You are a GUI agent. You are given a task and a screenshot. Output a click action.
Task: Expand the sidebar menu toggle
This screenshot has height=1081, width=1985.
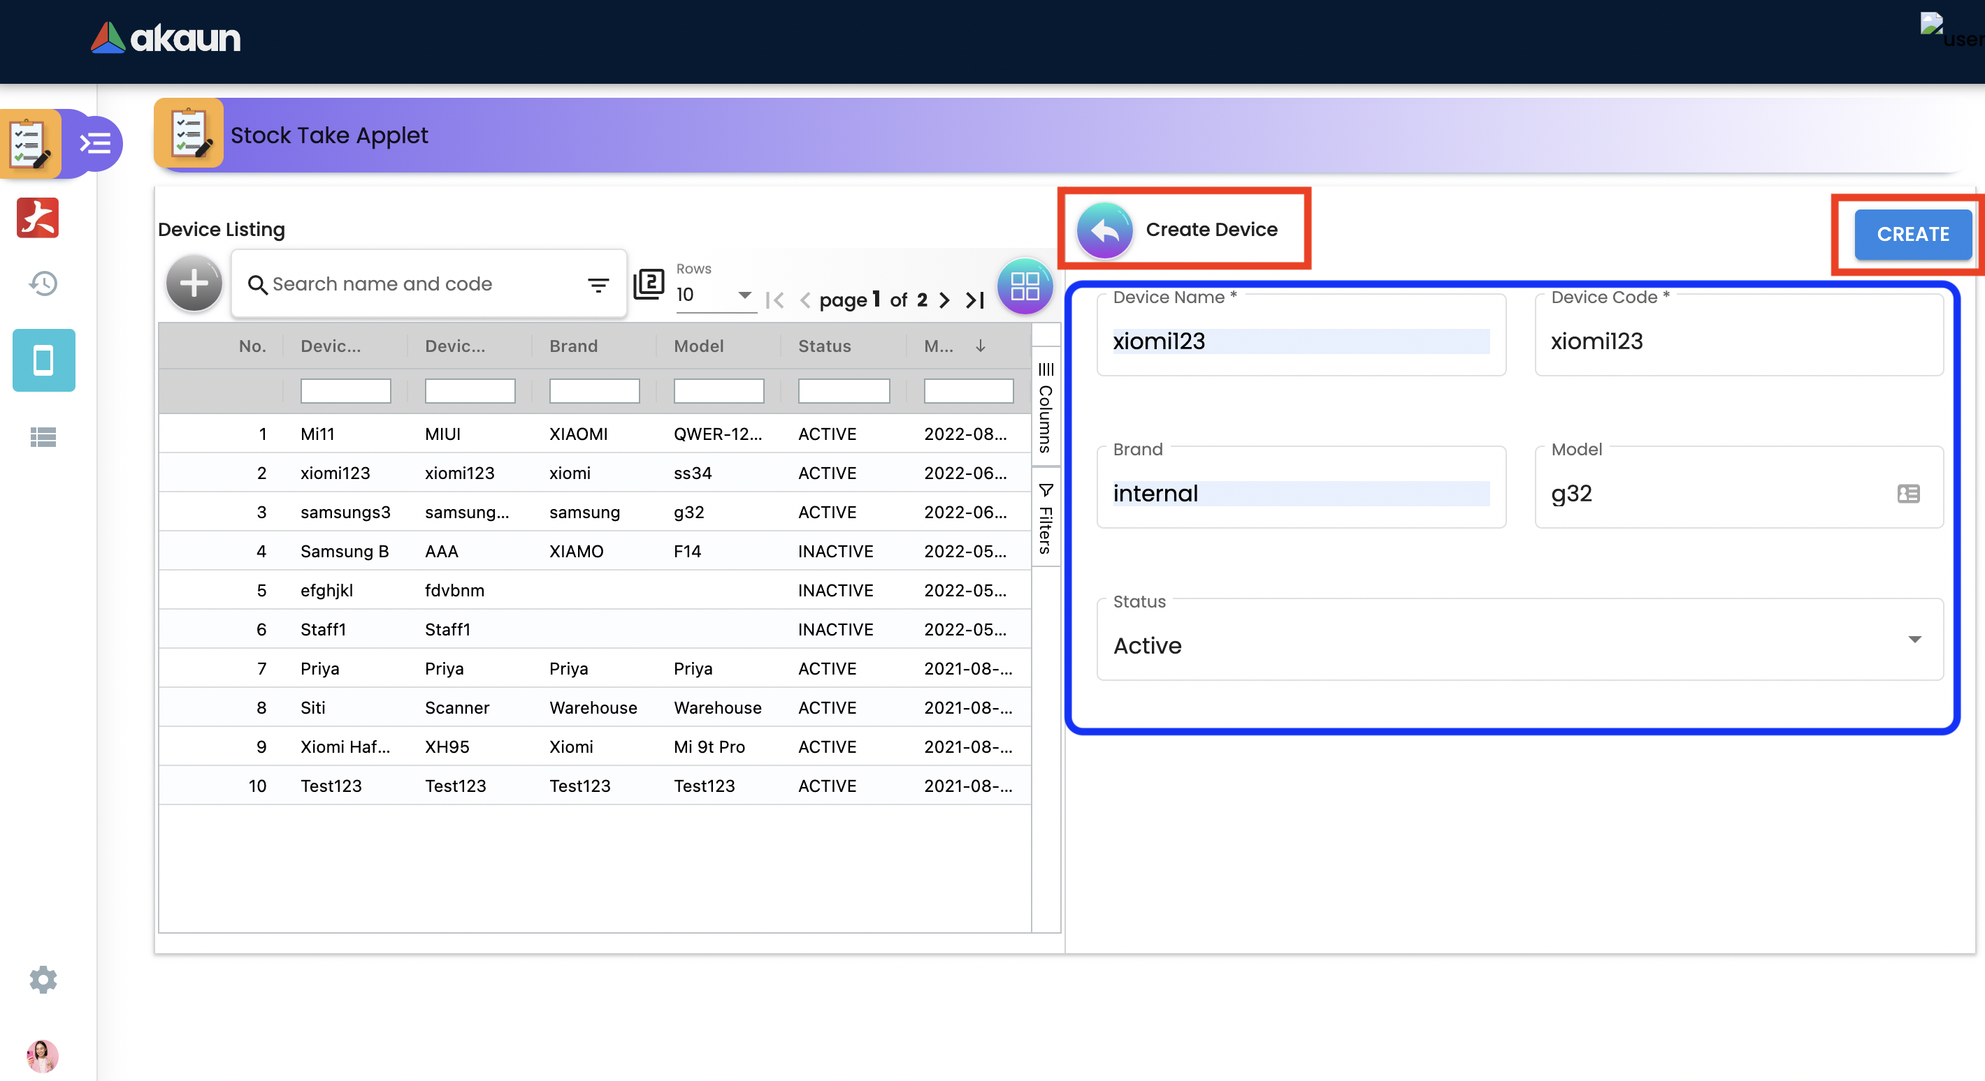pos(96,143)
